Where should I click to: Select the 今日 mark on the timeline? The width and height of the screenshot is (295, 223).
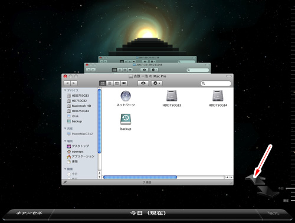281,188
